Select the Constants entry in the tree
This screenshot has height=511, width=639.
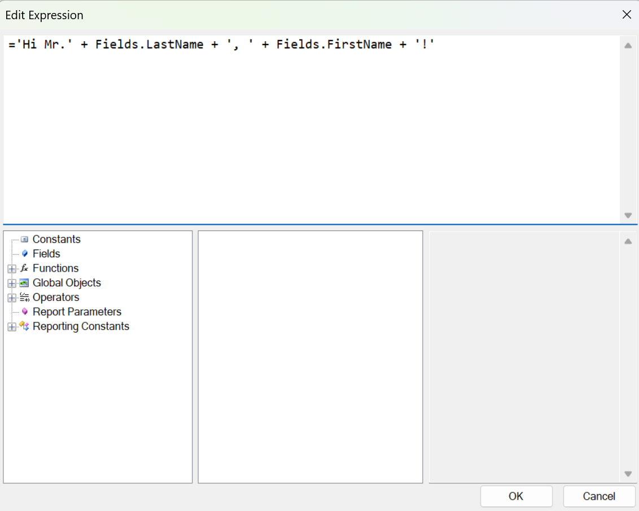[56, 239]
